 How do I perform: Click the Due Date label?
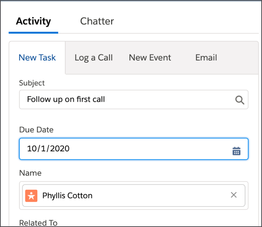point(36,130)
